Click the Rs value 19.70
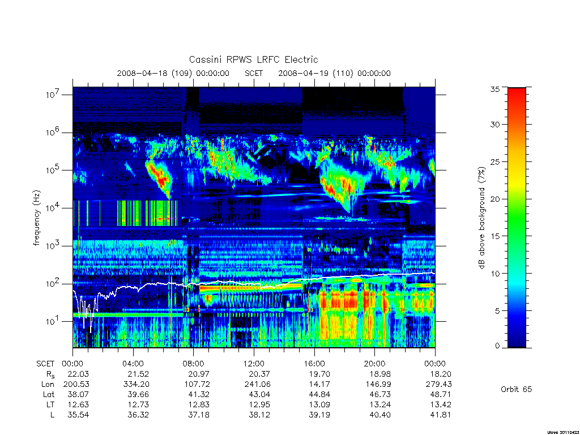Viewport: 580px width, 435px height. (319, 374)
